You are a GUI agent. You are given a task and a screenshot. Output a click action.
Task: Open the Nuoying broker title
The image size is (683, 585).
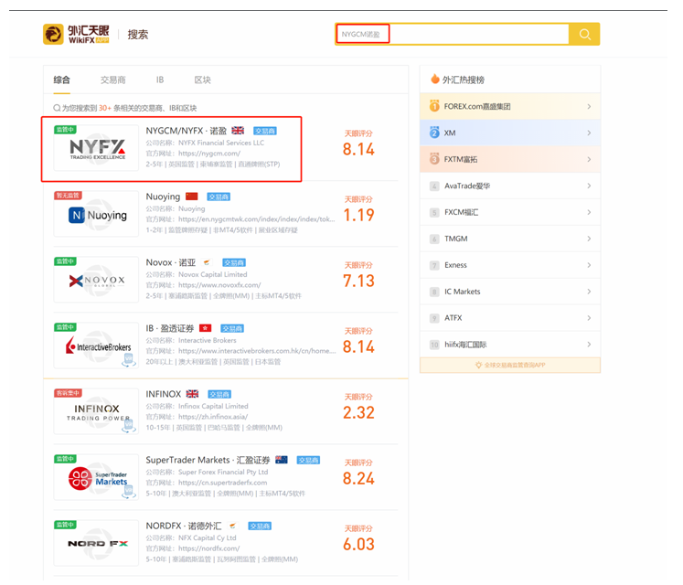163,197
